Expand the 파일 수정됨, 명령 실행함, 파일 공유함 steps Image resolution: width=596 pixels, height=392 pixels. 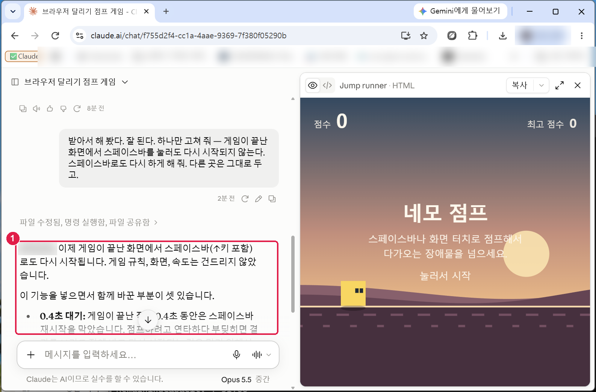coord(89,222)
